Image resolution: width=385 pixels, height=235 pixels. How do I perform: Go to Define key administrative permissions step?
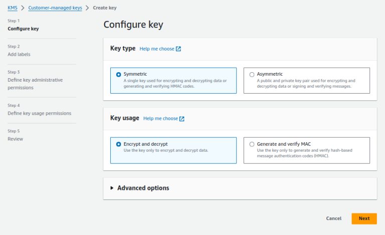[x=35, y=84]
